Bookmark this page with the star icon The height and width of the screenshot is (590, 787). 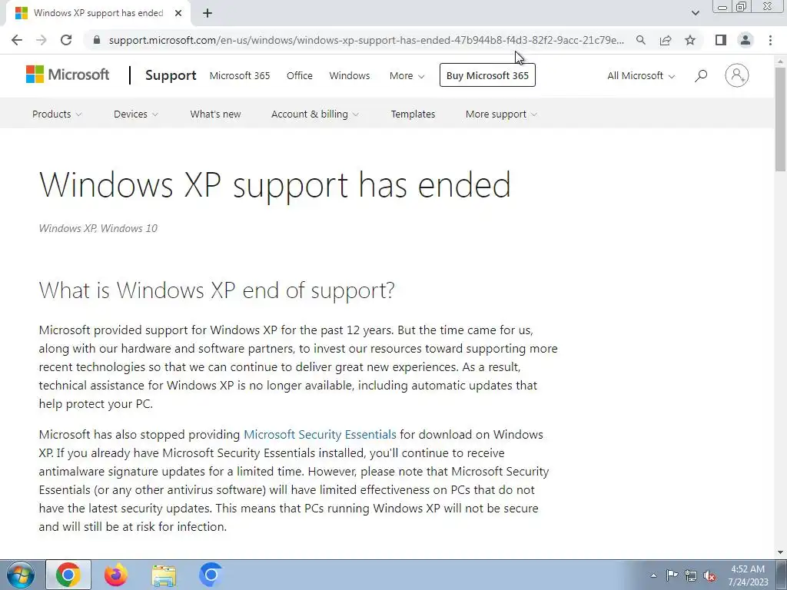click(x=690, y=40)
